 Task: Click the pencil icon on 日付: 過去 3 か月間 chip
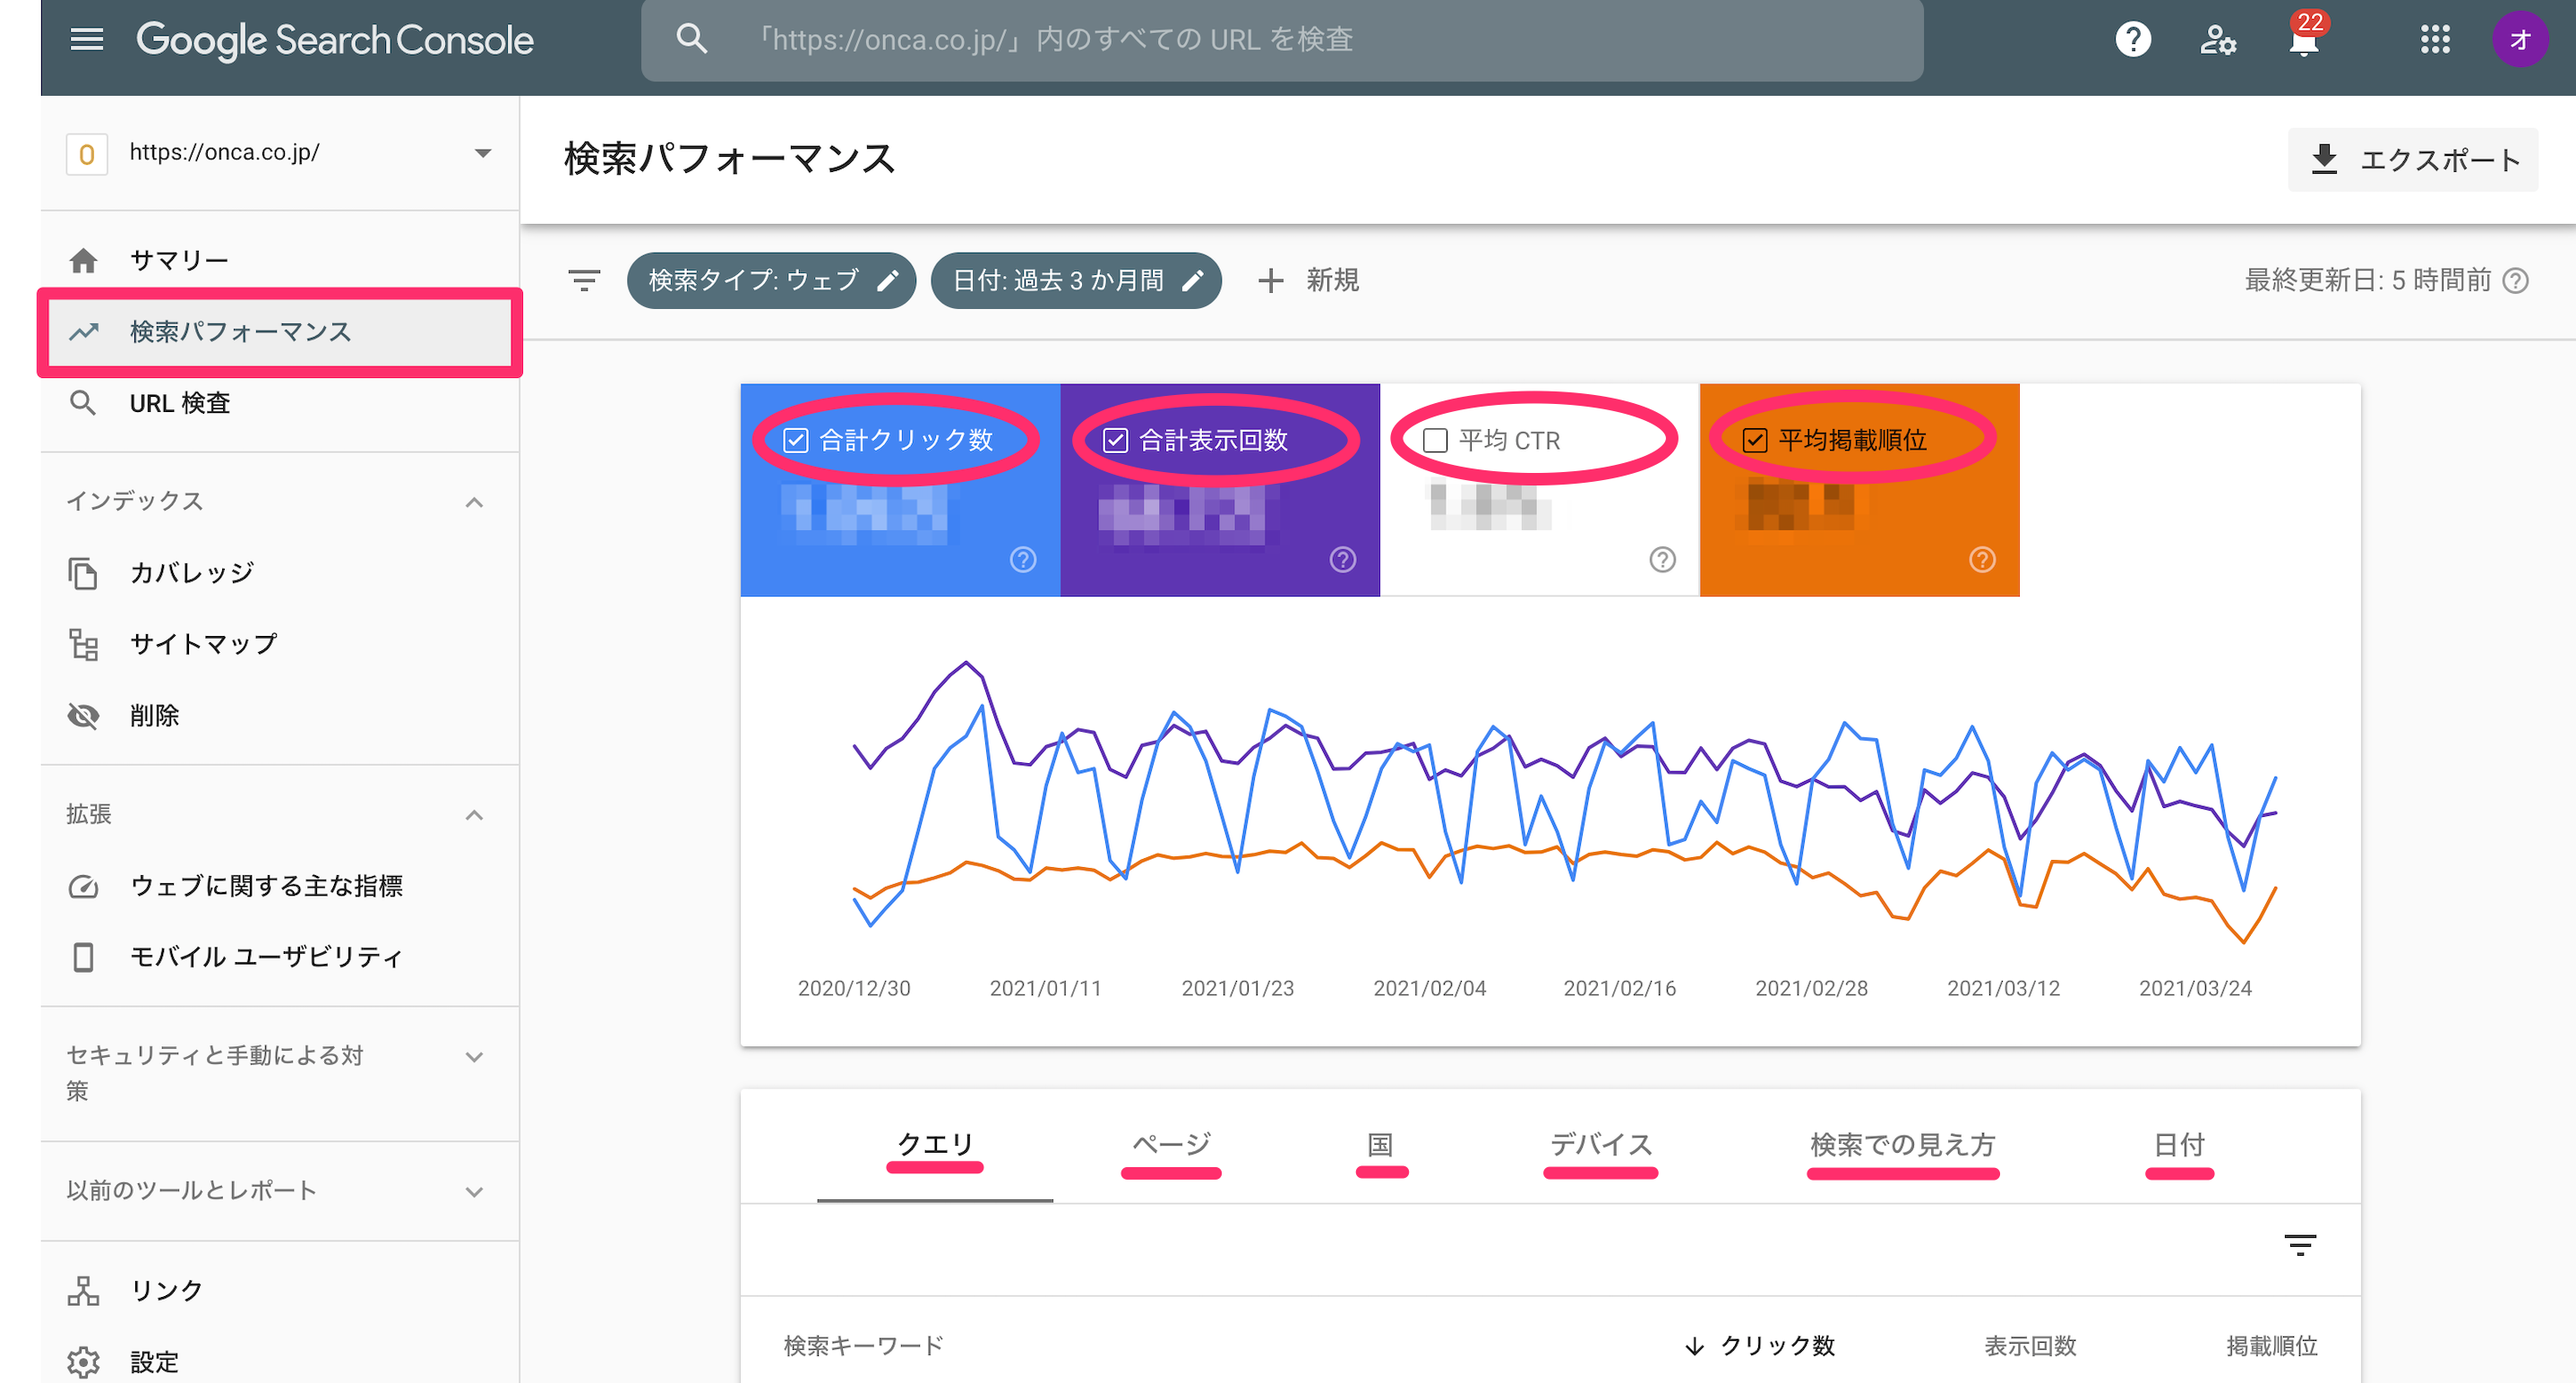pyautogui.click(x=1192, y=281)
